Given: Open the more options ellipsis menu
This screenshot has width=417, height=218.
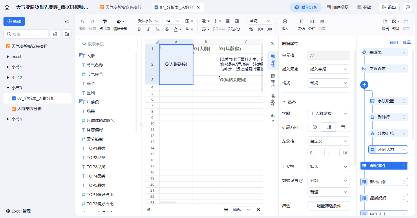Looking at the screenshot, I should (x=408, y=7).
